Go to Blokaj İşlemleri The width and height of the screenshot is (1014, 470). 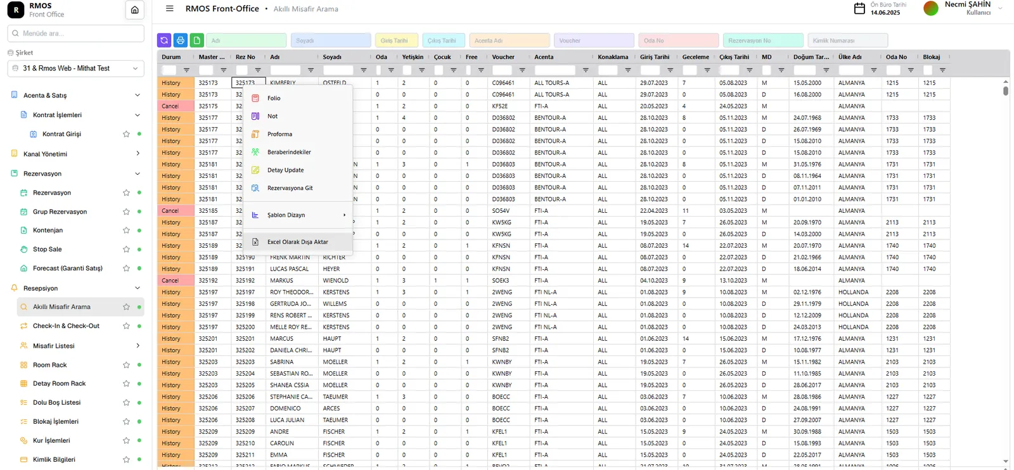(x=56, y=422)
